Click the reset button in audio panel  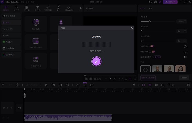184,78
